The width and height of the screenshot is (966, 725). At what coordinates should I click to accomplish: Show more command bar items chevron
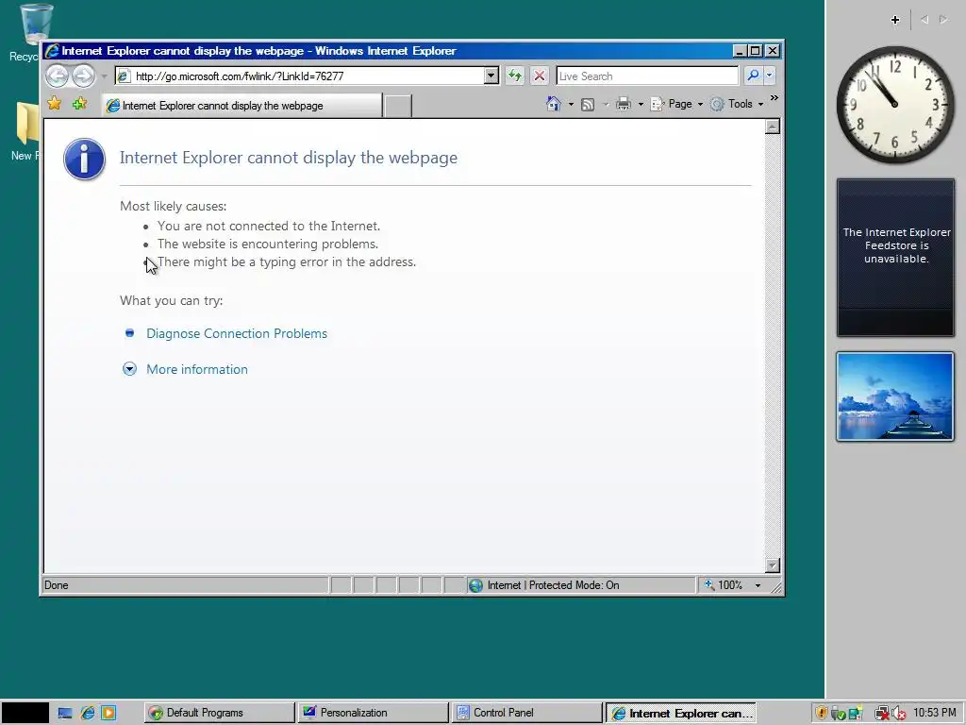(x=774, y=98)
